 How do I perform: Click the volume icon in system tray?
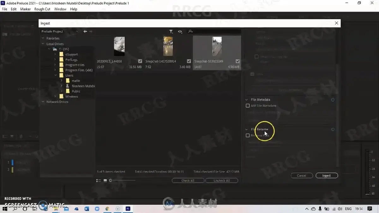point(340,209)
